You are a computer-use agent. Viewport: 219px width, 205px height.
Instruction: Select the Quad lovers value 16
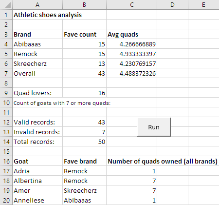tap(84, 93)
